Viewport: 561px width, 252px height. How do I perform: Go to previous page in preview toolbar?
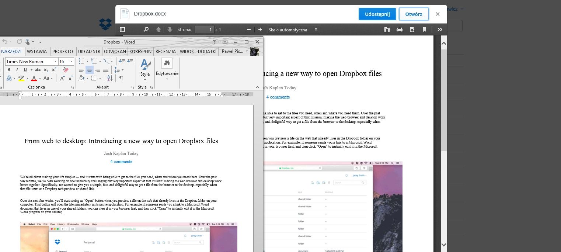(158, 30)
